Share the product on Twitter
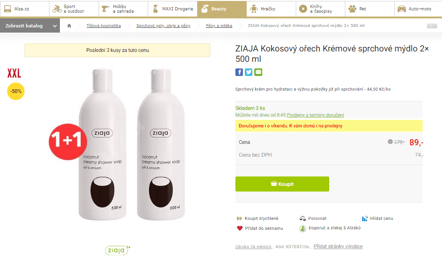Viewport: 442px width, 276px height. pos(248,72)
